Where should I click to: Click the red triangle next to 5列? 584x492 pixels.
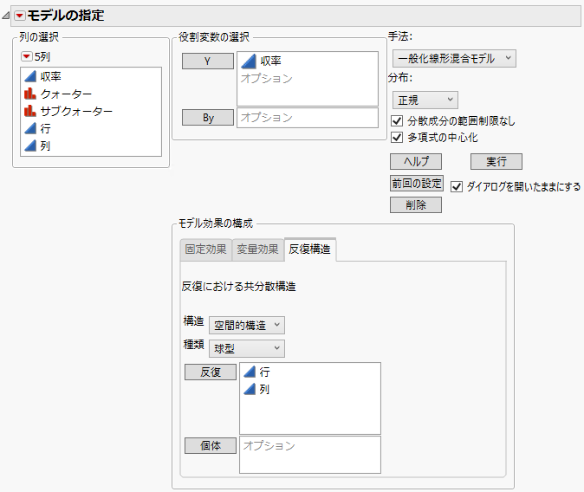(x=27, y=57)
